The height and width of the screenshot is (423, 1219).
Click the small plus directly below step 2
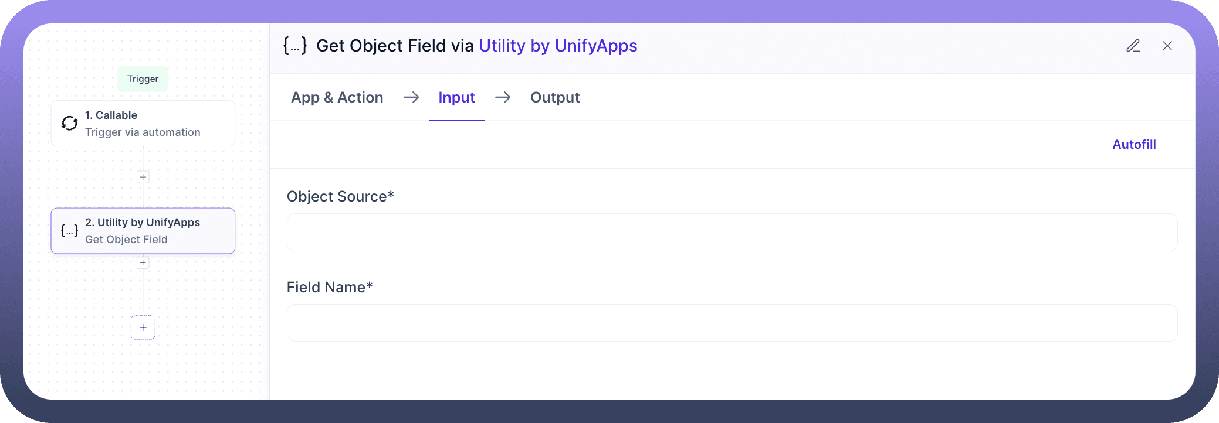coord(143,263)
